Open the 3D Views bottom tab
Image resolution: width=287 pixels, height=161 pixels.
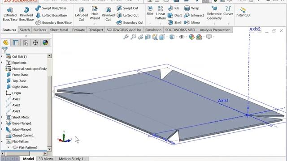click(x=46, y=159)
